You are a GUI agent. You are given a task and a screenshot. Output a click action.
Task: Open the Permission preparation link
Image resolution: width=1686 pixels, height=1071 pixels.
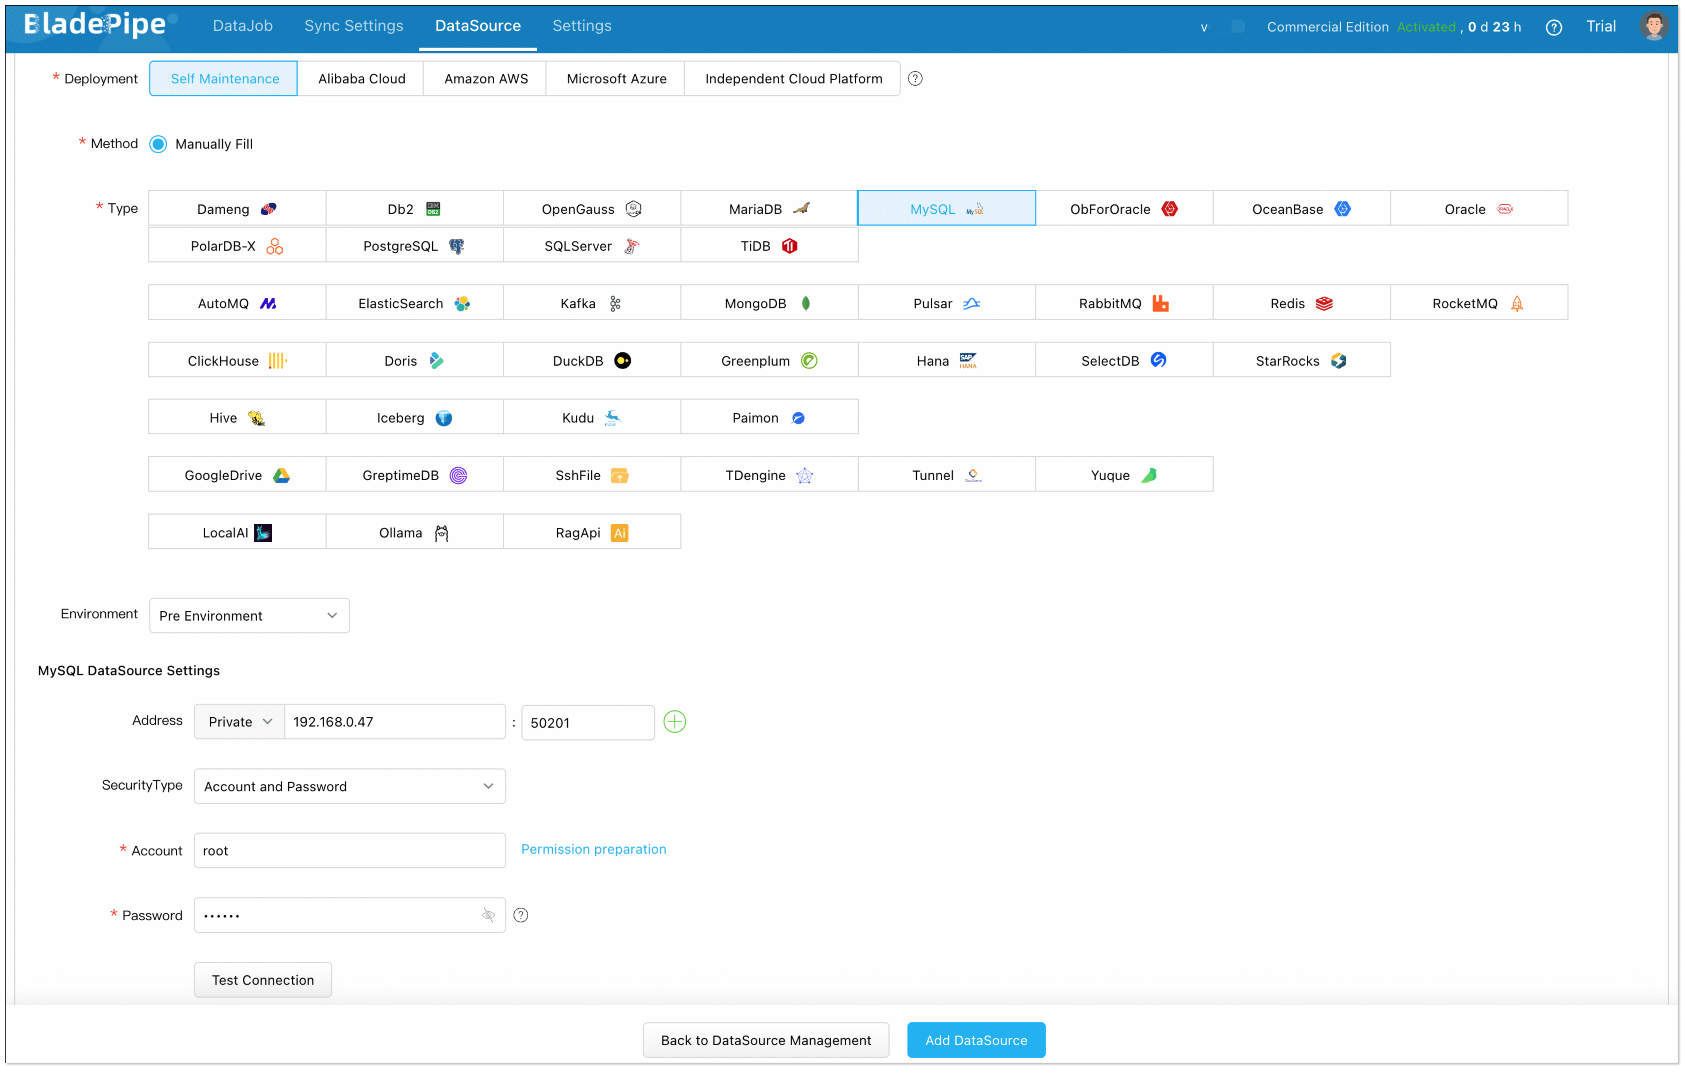point(593,849)
